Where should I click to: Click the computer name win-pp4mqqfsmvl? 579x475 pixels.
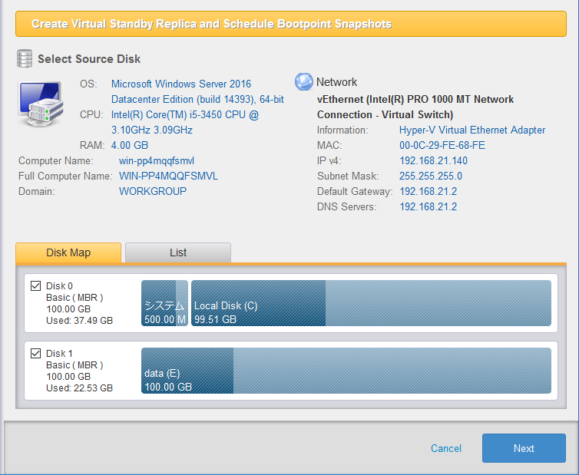(156, 161)
